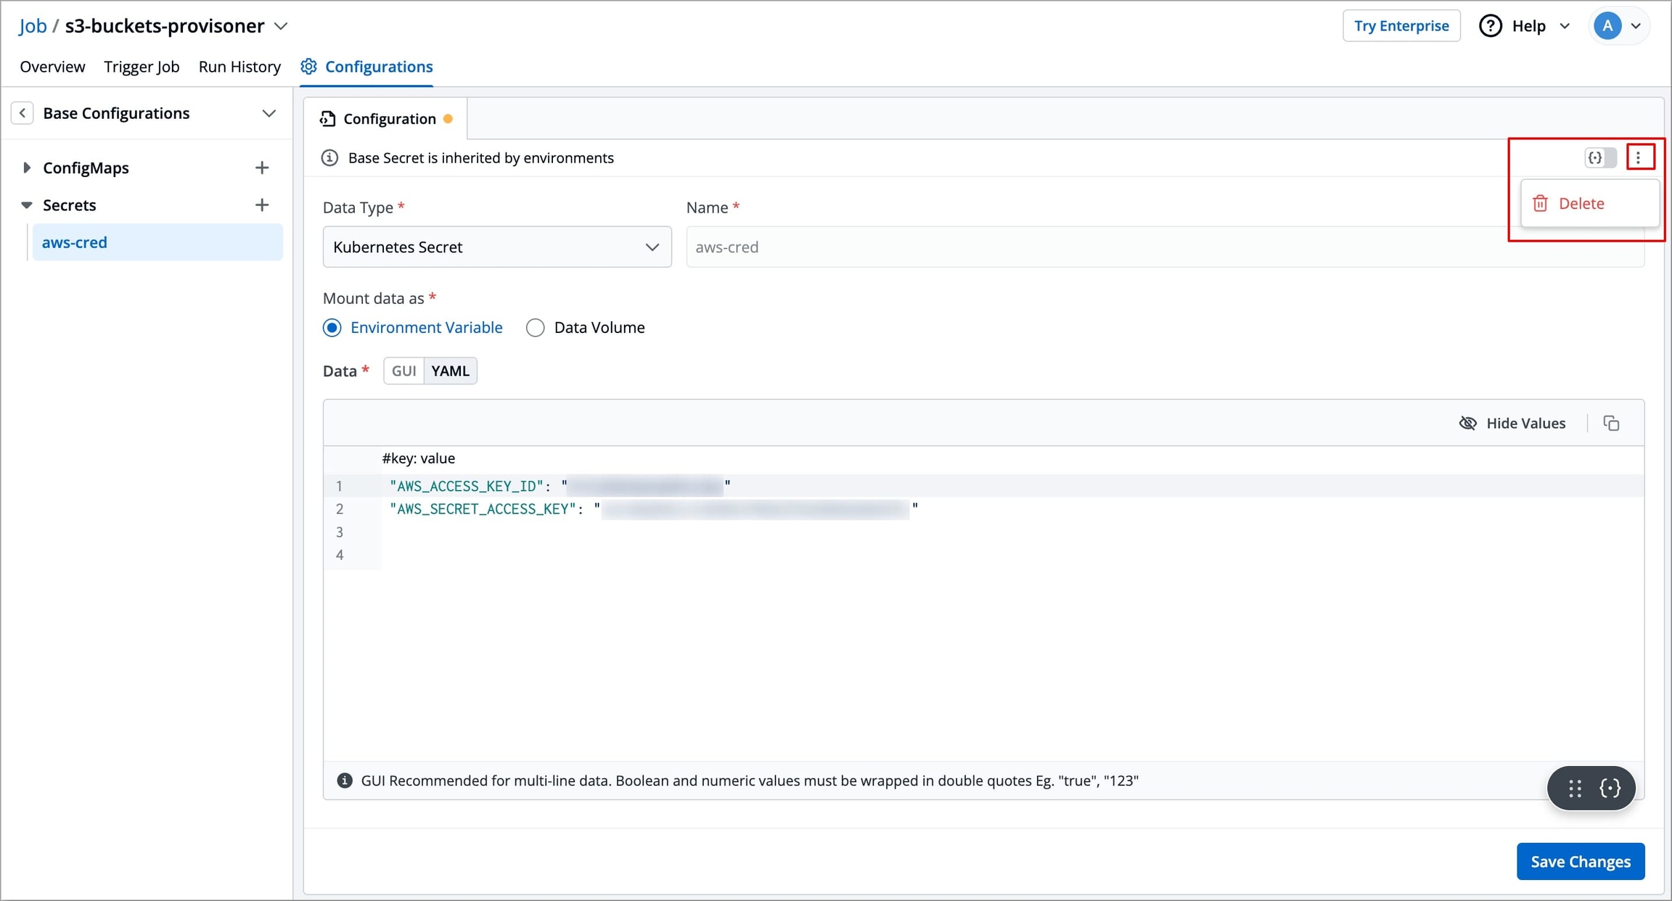Click the copy icon beside Hide Values
This screenshot has height=901, width=1672.
click(x=1611, y=423)
